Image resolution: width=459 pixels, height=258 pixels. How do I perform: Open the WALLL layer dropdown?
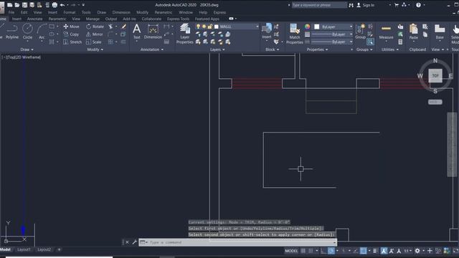[x=257, y=27]
